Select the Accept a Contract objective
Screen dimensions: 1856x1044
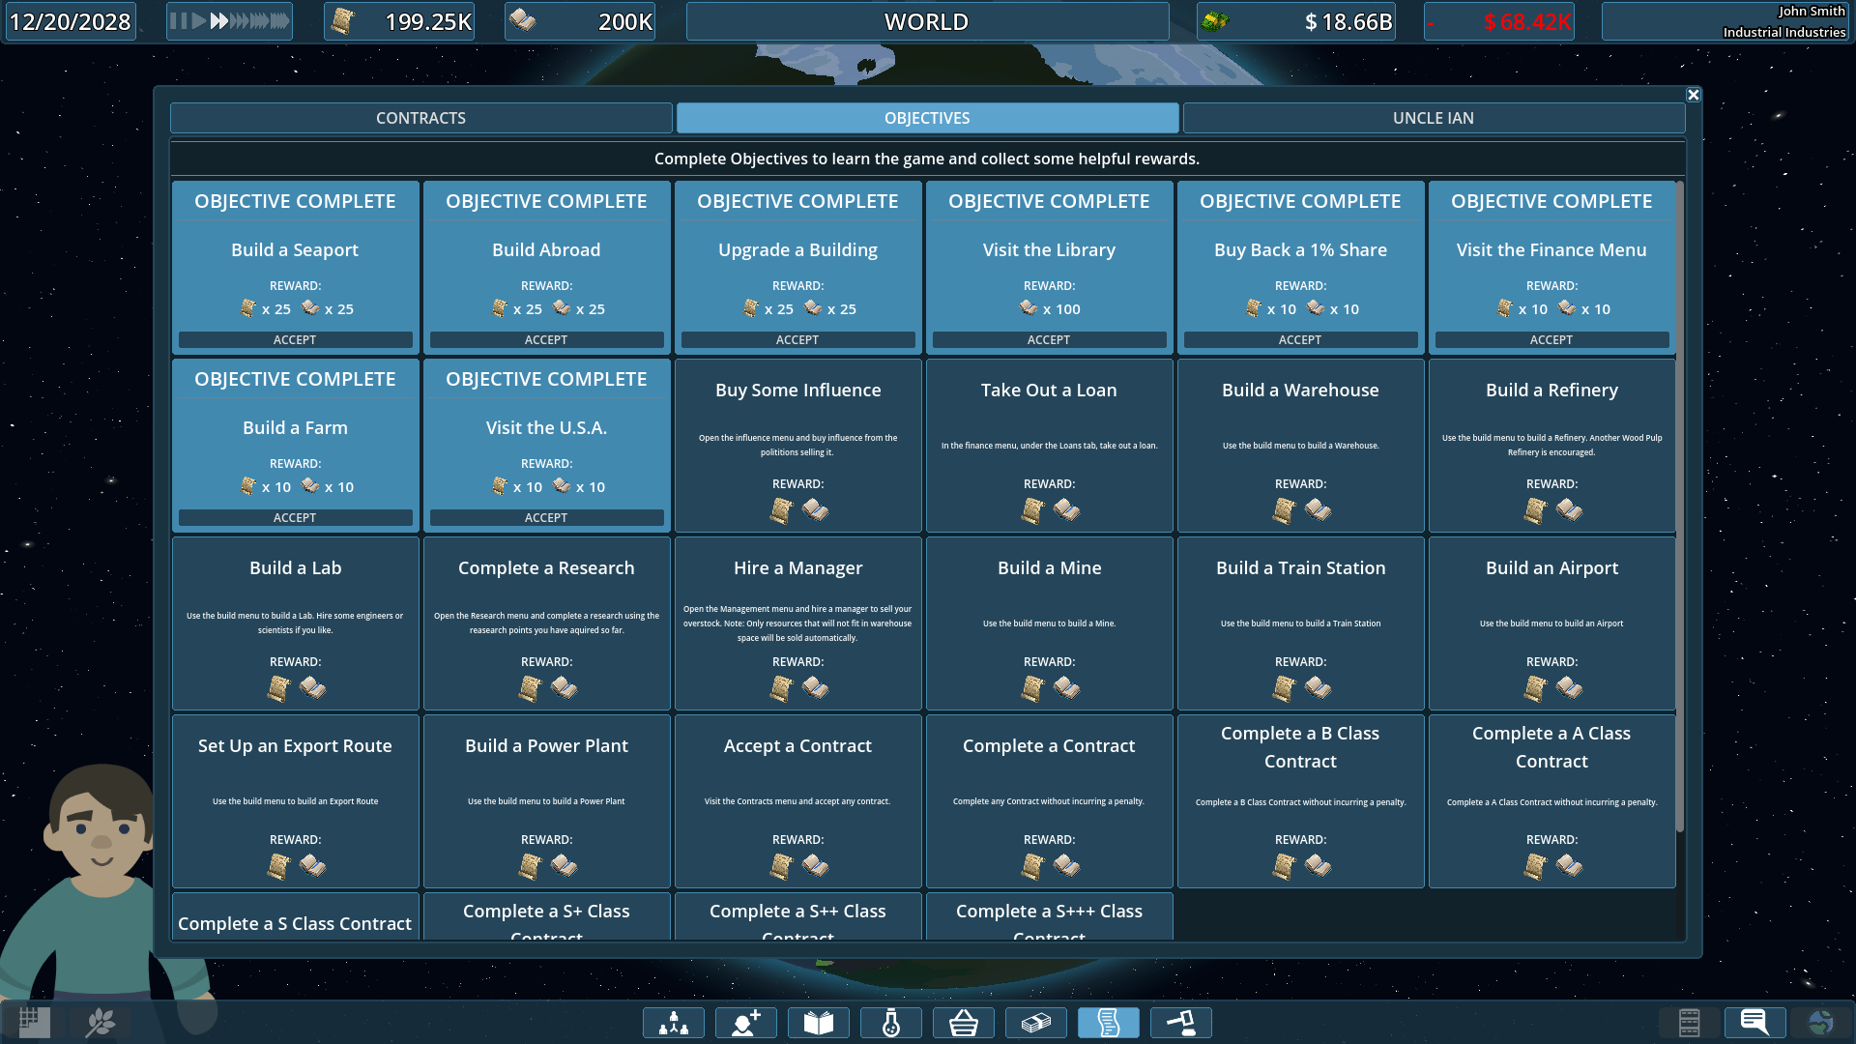[797, 801]
